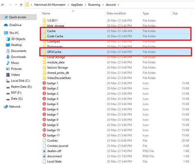Select the badge-9 icon file

point(44,125)
